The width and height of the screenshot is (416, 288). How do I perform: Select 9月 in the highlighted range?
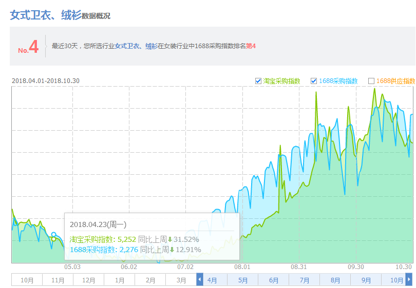coord(366,280)
